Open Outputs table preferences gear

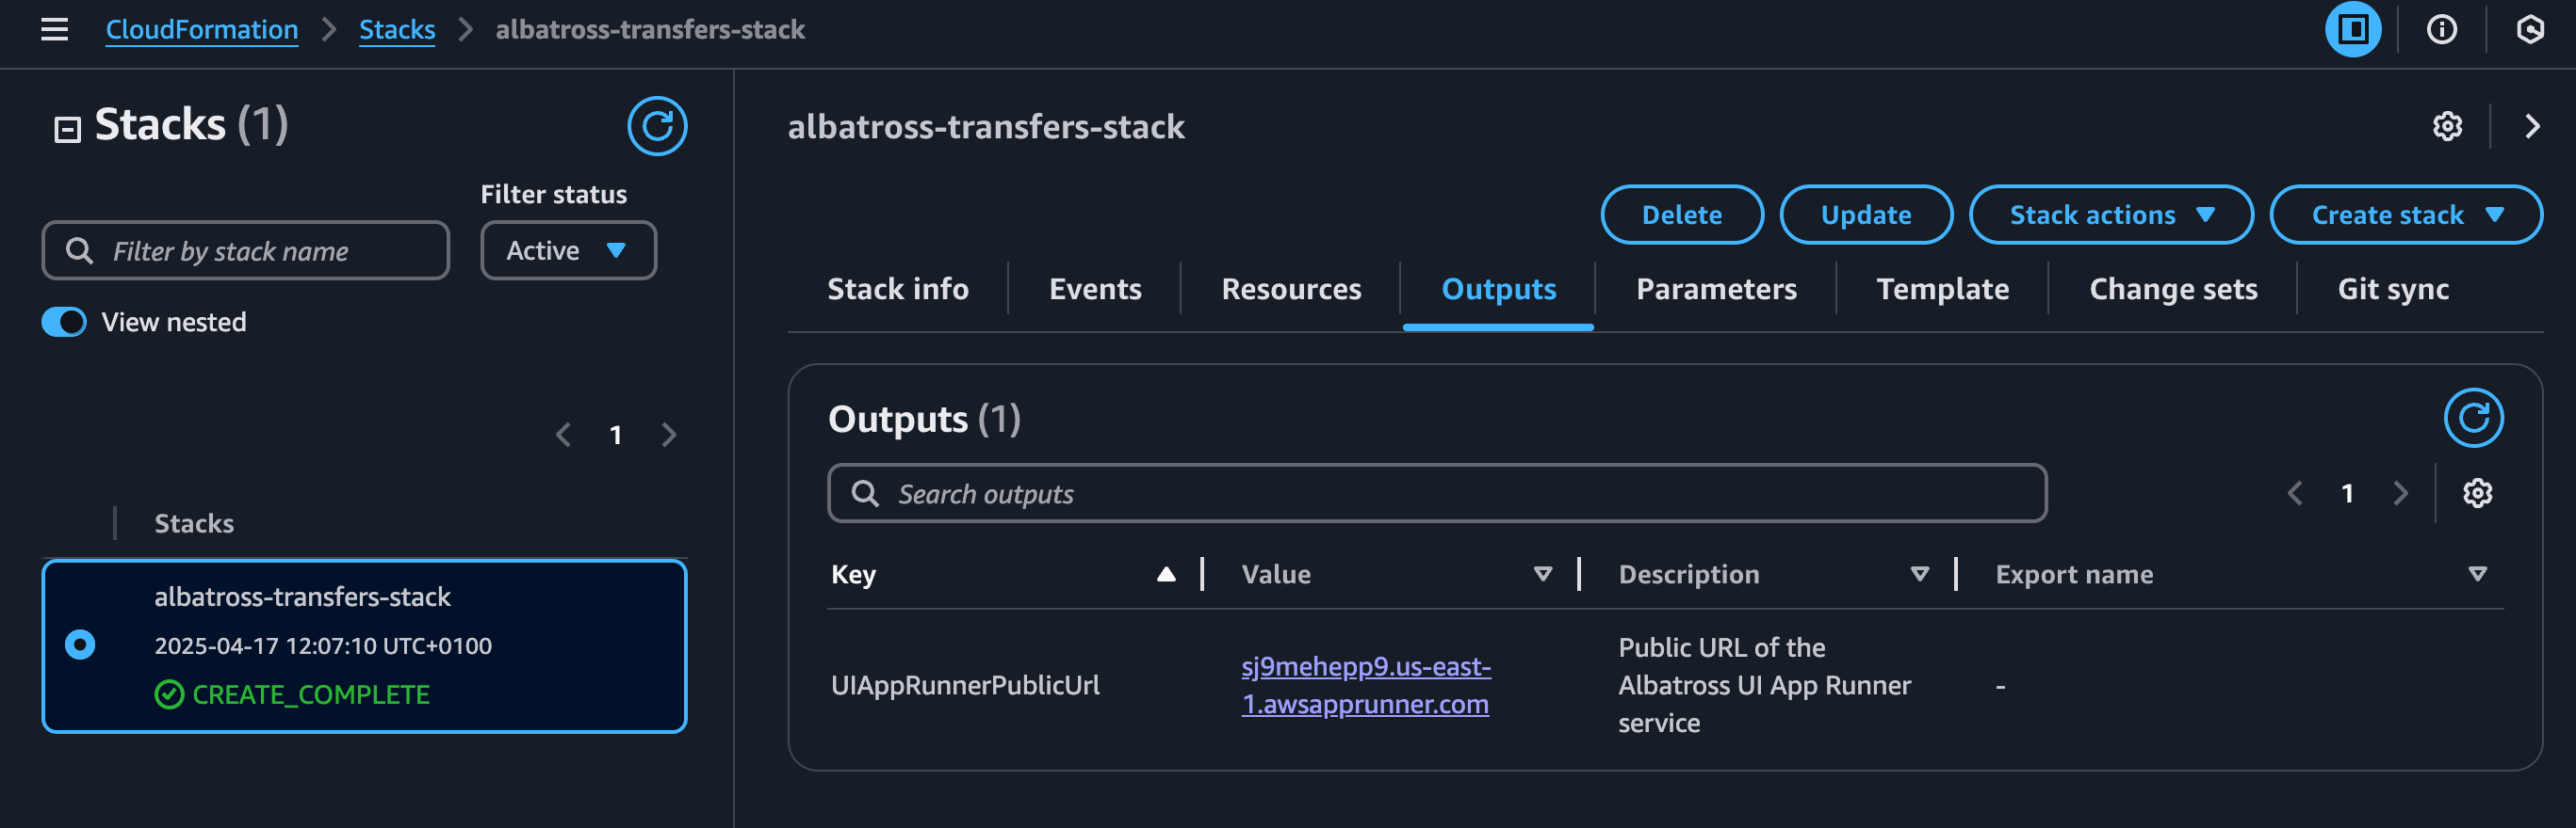2476,492
